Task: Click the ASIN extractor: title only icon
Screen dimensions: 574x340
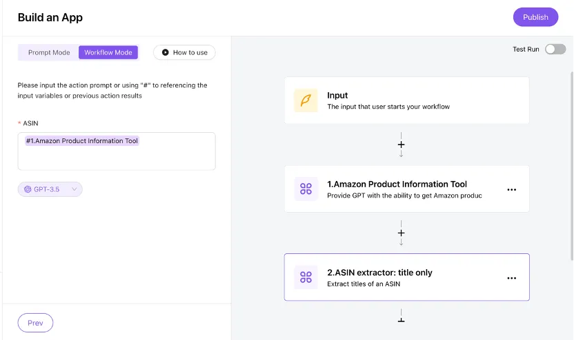Action: point(306,277)
